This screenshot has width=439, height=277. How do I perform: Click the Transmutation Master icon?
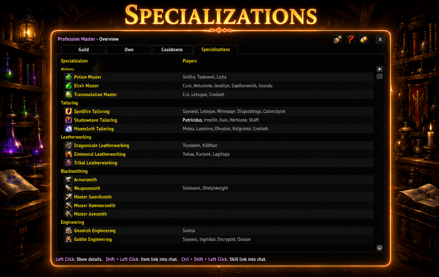[68, 94]
